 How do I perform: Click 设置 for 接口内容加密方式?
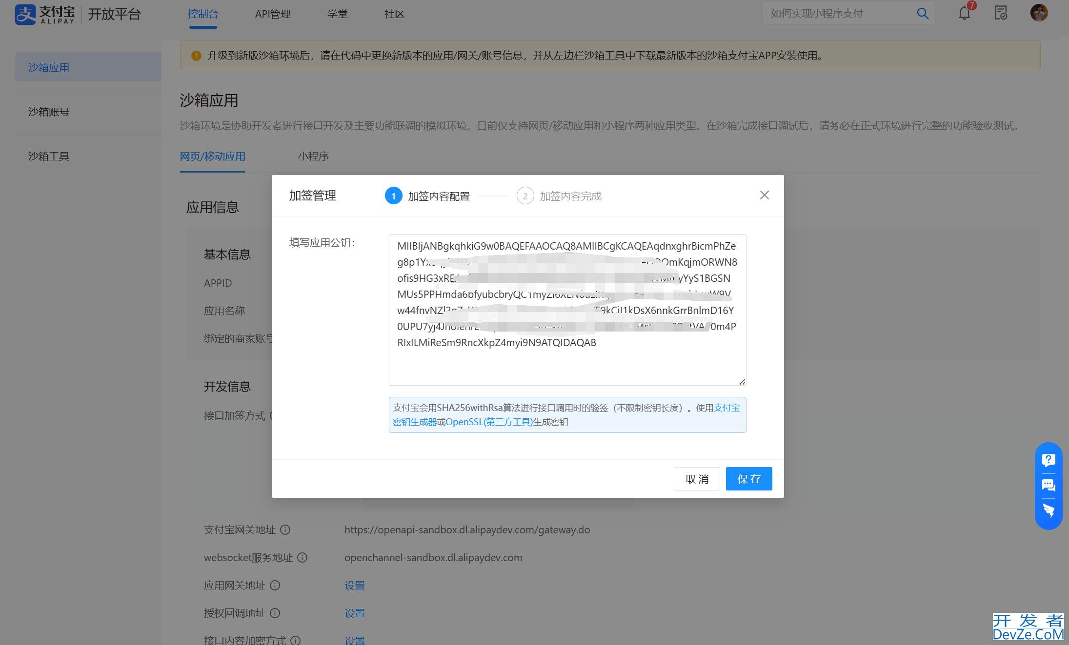pyautogui.click(x=355, y=641)
